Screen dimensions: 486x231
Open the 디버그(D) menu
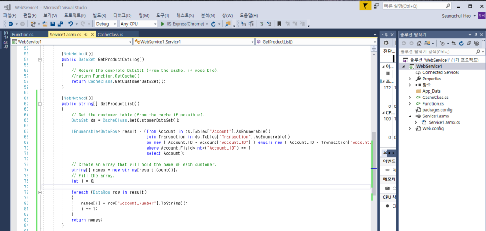(x=123, y=15)
